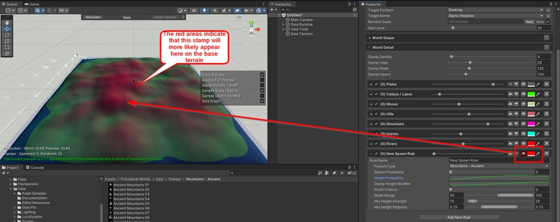Open the Valleys / Lakes green color swatch

[531, 94]
